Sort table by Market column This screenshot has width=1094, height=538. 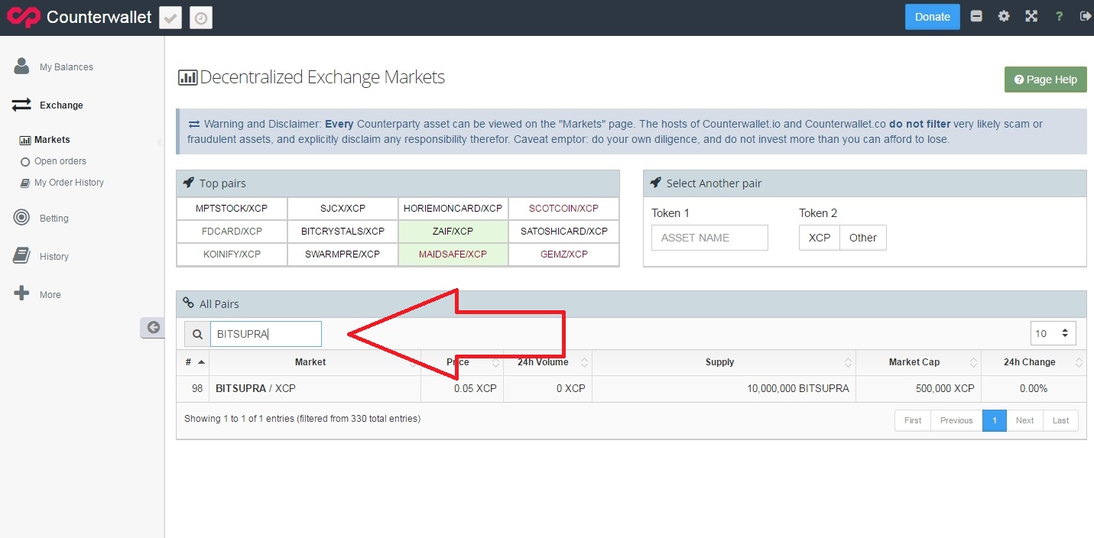tap(315, 362)
